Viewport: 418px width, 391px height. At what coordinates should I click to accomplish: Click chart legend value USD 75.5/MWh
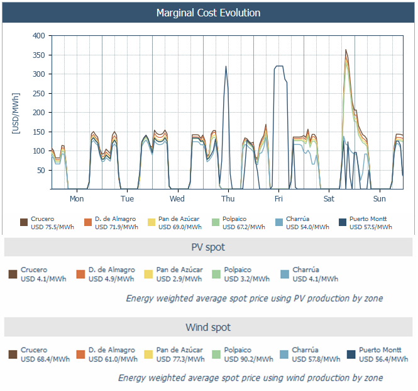(52, 227)
